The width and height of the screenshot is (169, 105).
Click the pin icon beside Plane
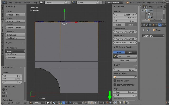pos(144,30)
